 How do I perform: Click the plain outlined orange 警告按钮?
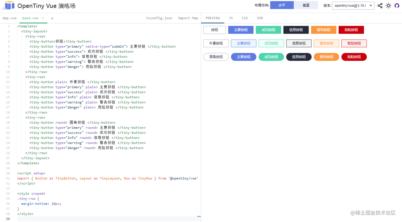tap(326, 43)
